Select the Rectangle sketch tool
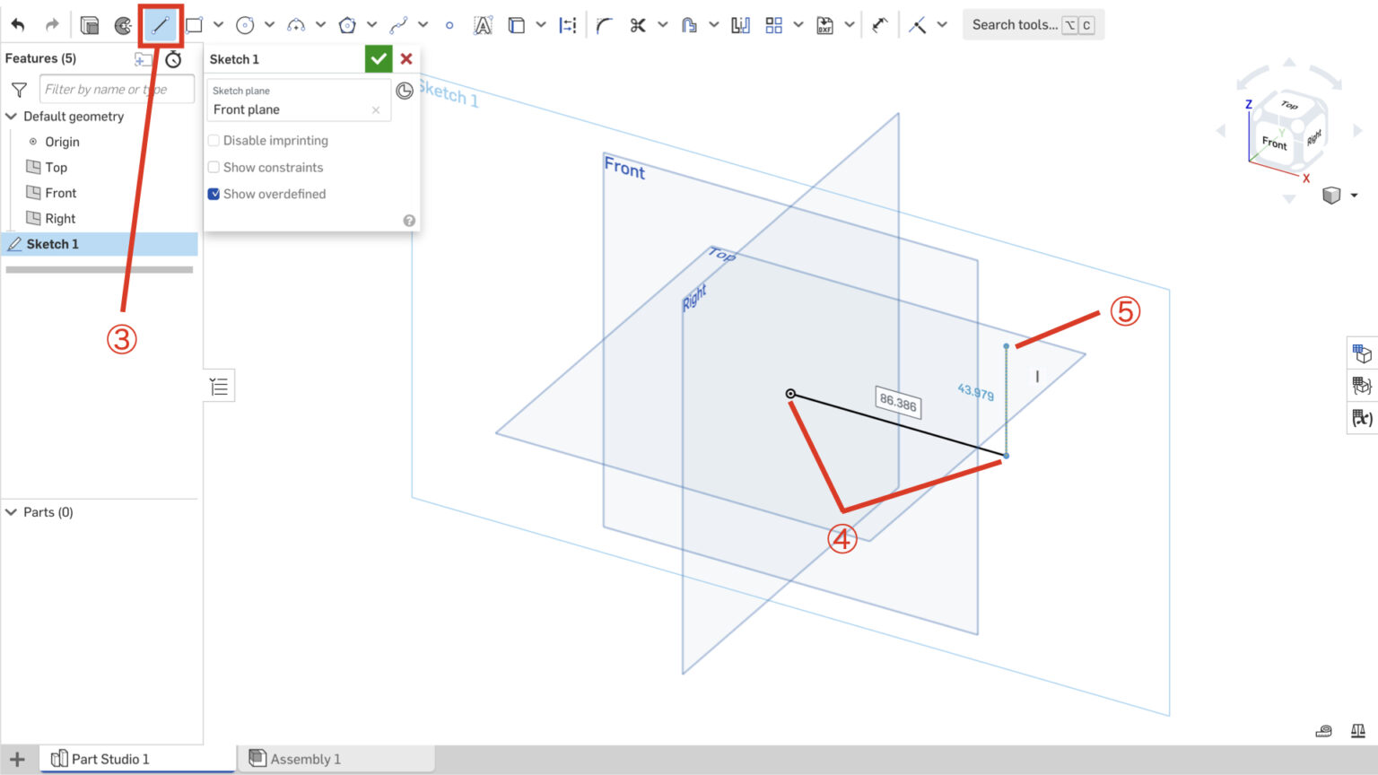 click(x=192, y=24)
